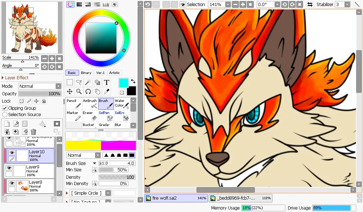Increase Scale with navigator plus button
This screenshot has width=363, height=212.
tap(52, 59)
